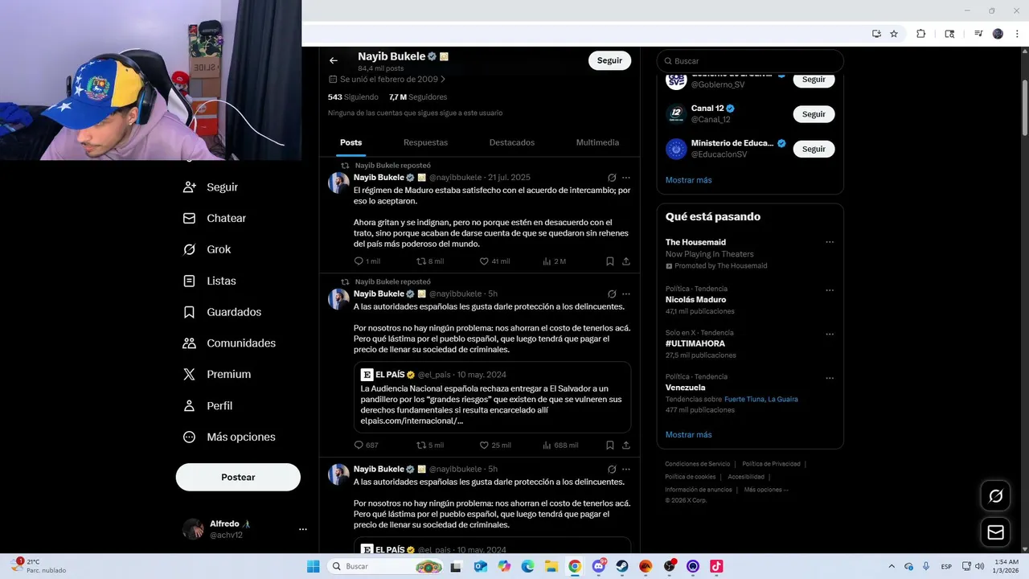This screenshot has height=579, width=1029.
Task: Open Chrome extensions puzzle icon
Action: pyautogui.click(x=921, y=34)
